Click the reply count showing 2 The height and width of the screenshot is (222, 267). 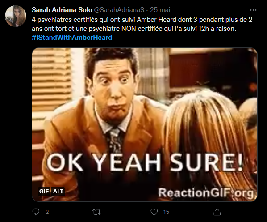point(47,212)
